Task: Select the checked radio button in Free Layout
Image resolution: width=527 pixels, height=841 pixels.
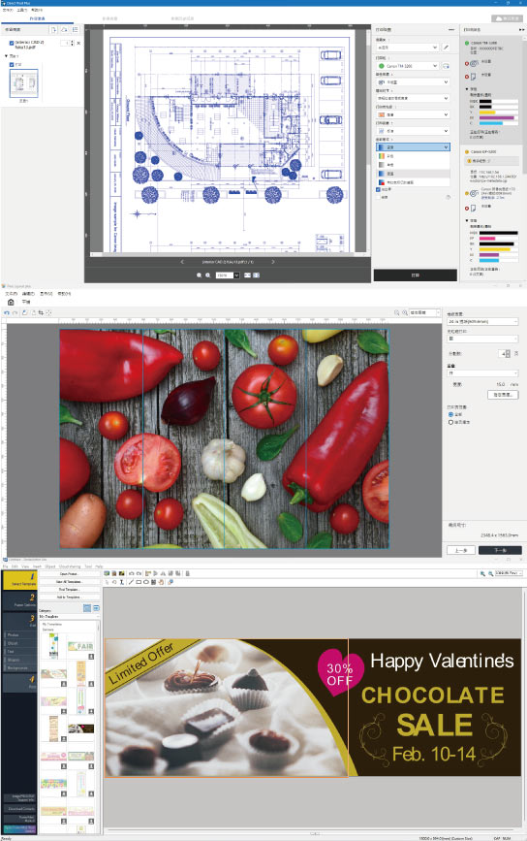Action: [450, 414]
